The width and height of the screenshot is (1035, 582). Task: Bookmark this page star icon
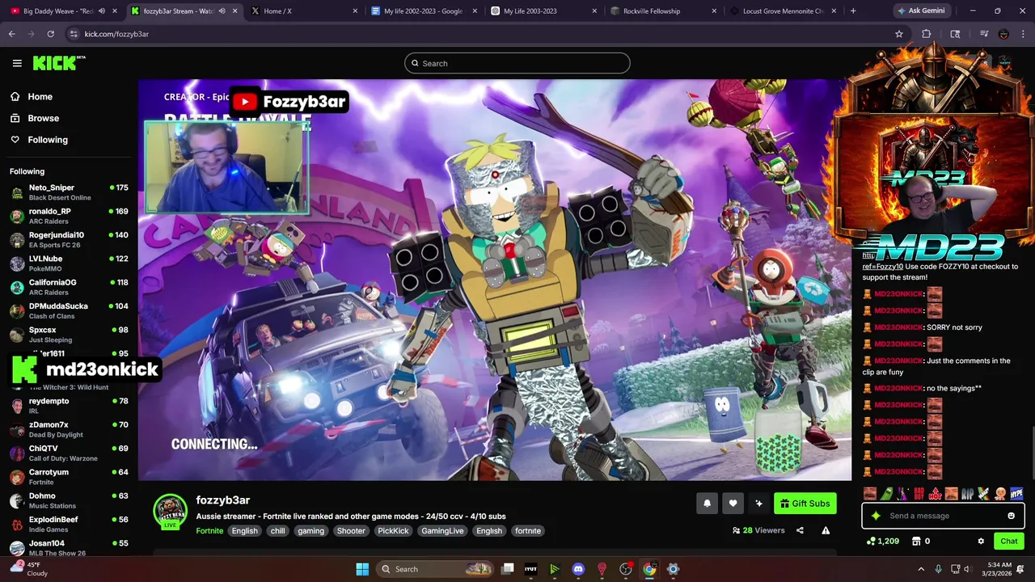(898, 34)
